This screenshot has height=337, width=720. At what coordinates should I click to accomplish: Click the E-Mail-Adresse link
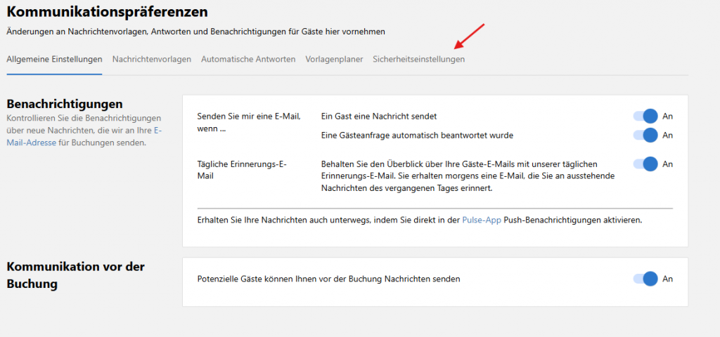31,143
